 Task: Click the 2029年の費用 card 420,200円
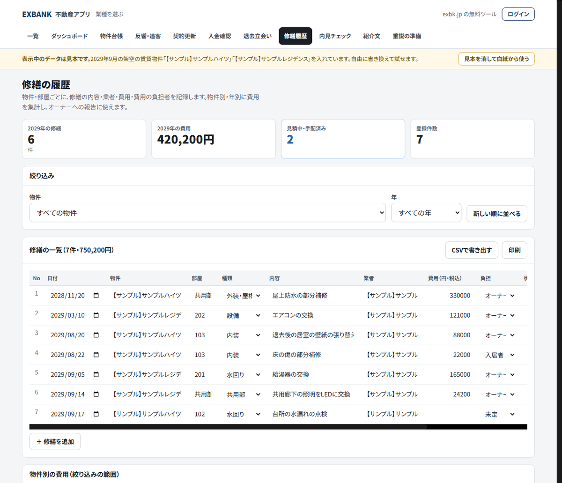(214, 139)
